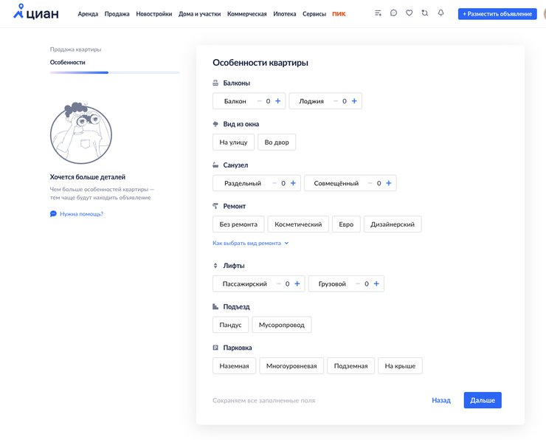Increase Лоджия count with plus icon
Viewport: 546px width, 440px height.
[354, 101]
